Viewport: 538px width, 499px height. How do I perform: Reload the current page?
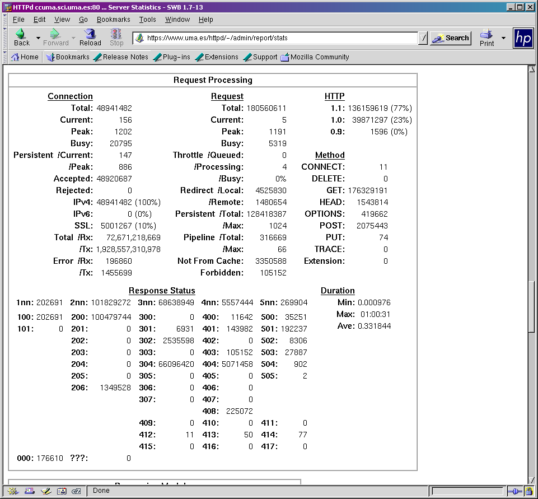tap(90, 38)
